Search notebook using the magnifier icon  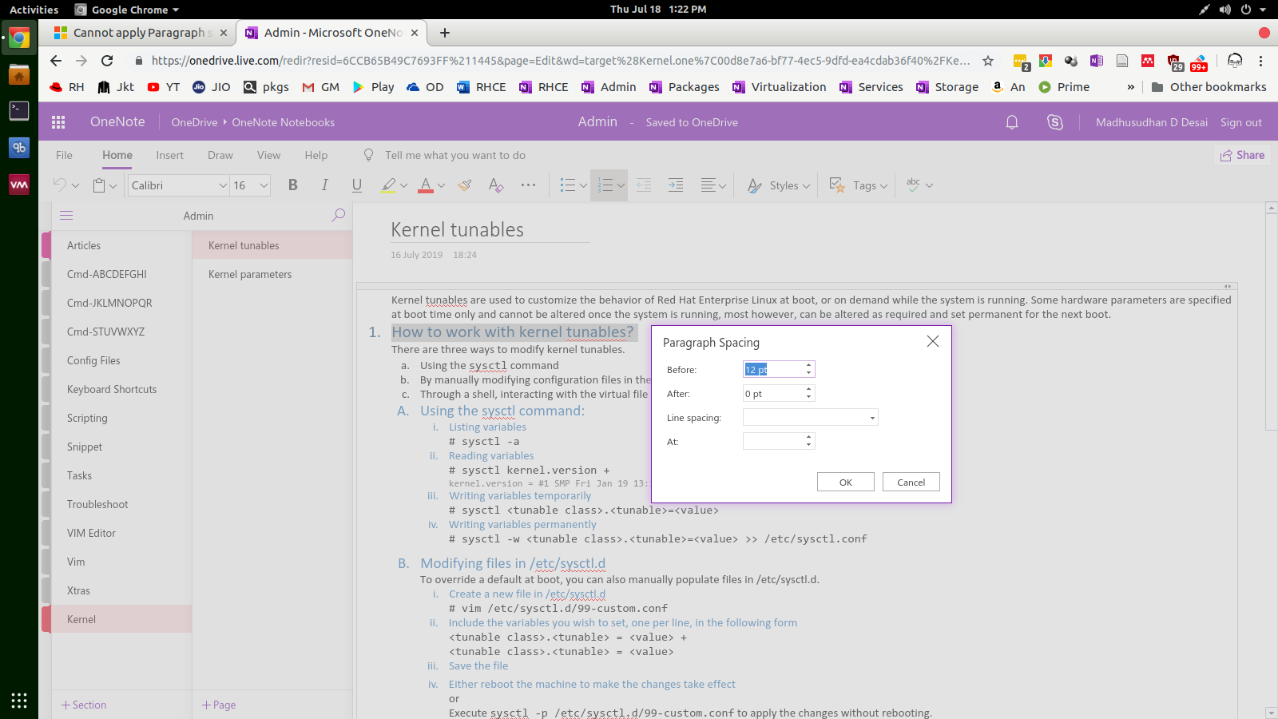pos(339,215)
